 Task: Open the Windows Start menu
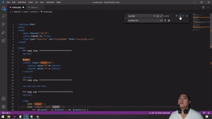pyautogui.click(x=3, y=117)
